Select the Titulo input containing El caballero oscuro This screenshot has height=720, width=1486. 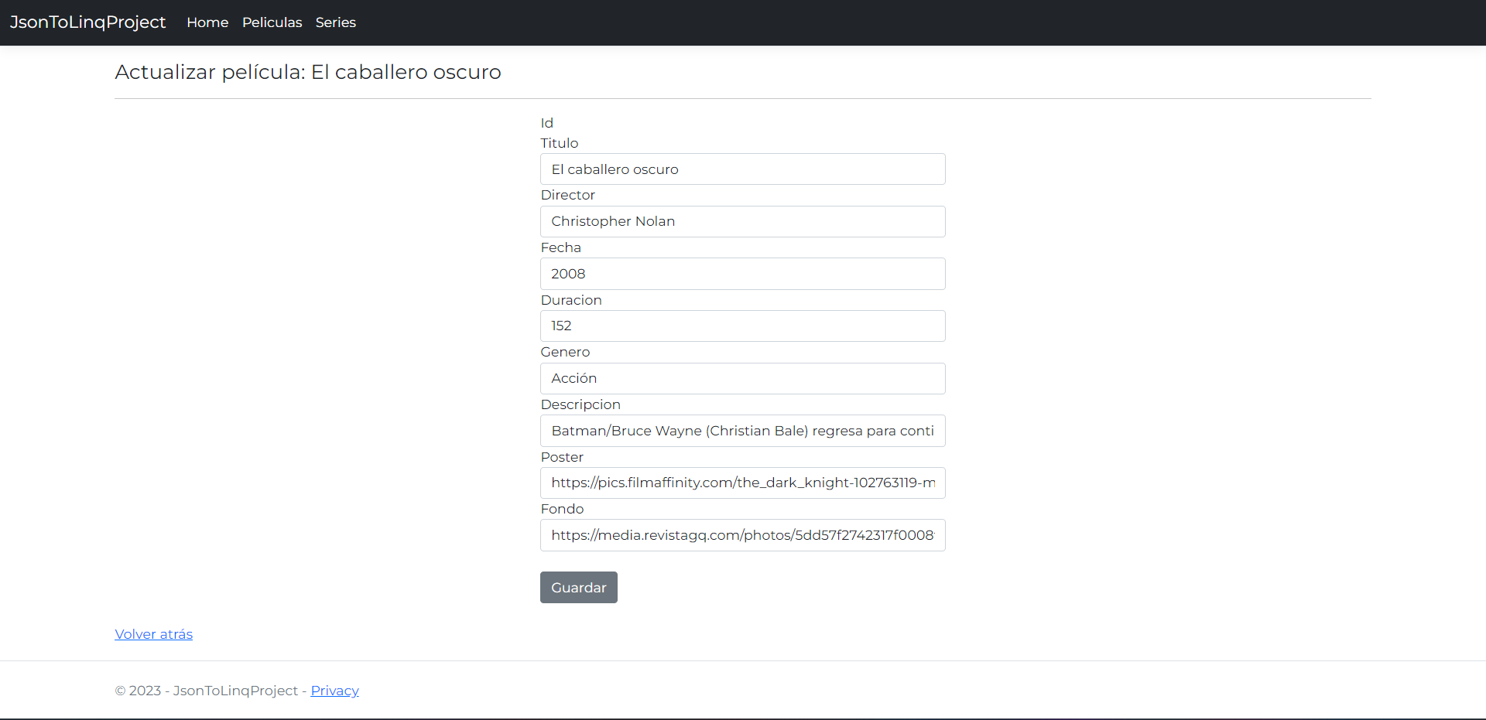click(x=741, y=169)
